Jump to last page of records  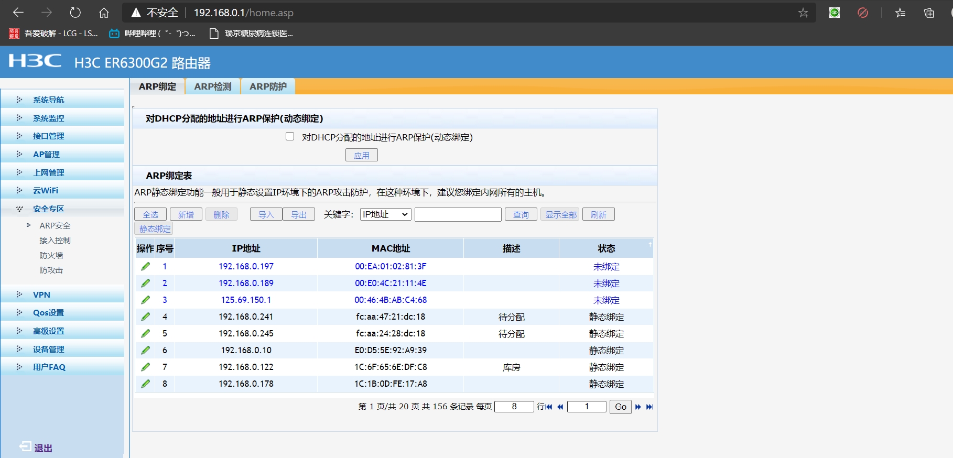(x=649, y=407)
